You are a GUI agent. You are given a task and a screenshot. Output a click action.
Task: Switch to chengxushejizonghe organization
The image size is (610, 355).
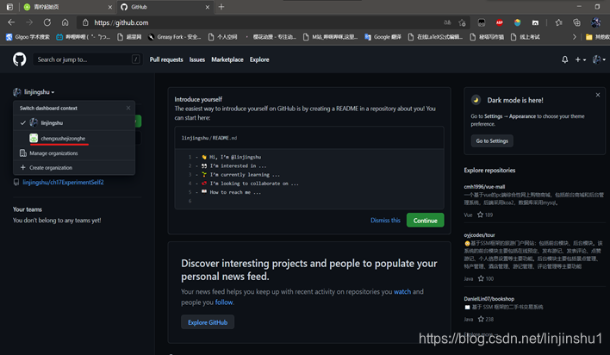coord(74,138)
